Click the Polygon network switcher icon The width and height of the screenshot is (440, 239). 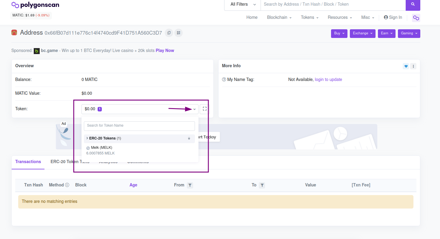tap(416, 18)
